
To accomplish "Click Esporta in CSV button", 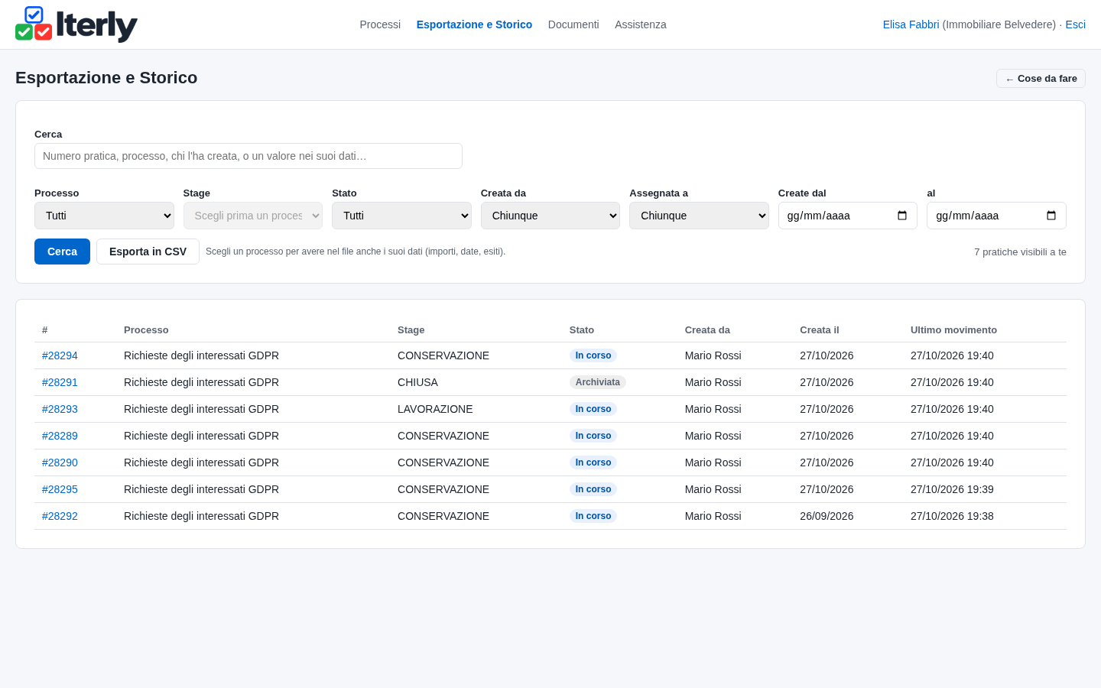I will [x=148, y=252].
